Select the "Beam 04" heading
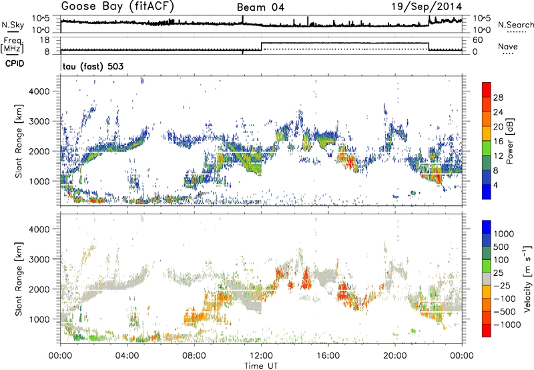This screenshot has height=370, width=534. [260, 7]
